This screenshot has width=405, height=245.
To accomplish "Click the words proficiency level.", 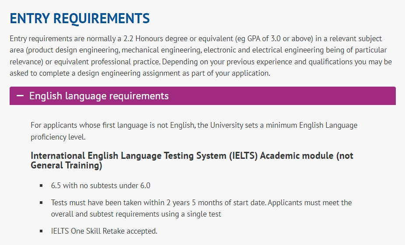I will [x=58, y=137].
